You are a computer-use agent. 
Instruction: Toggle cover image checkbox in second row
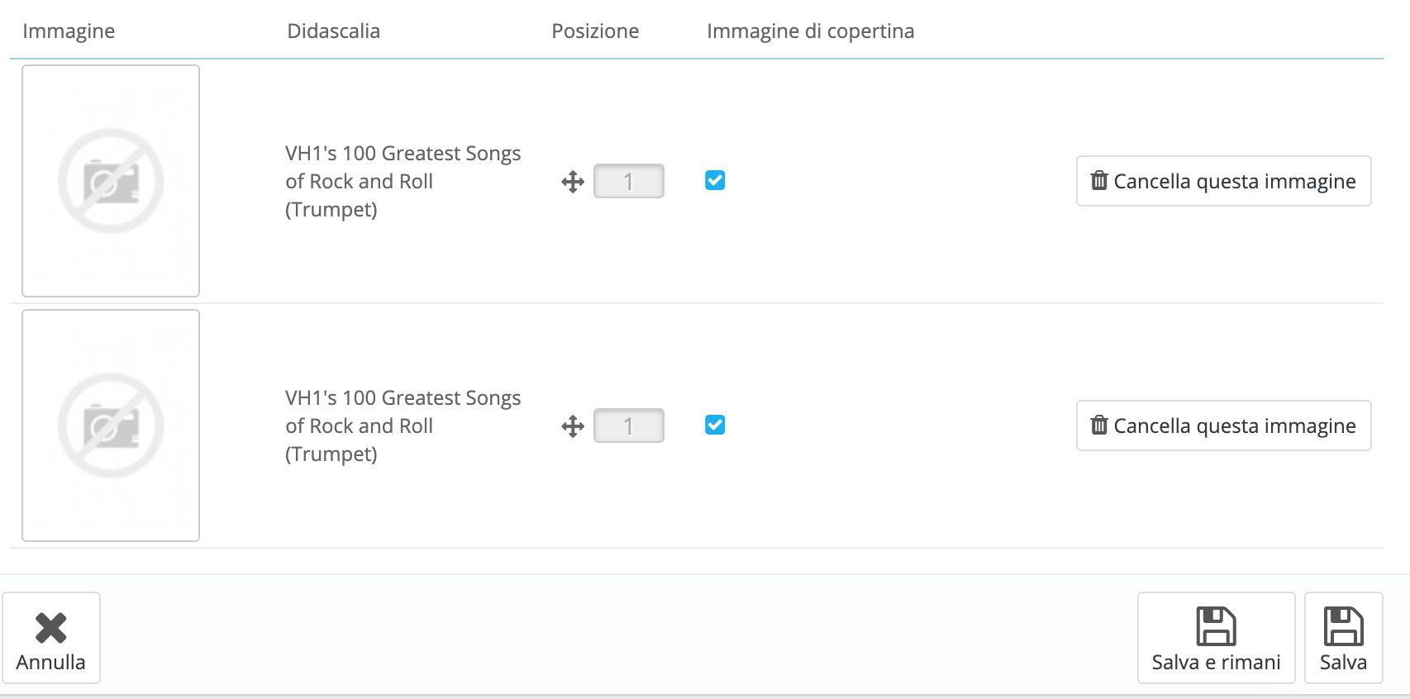point(715,425)
